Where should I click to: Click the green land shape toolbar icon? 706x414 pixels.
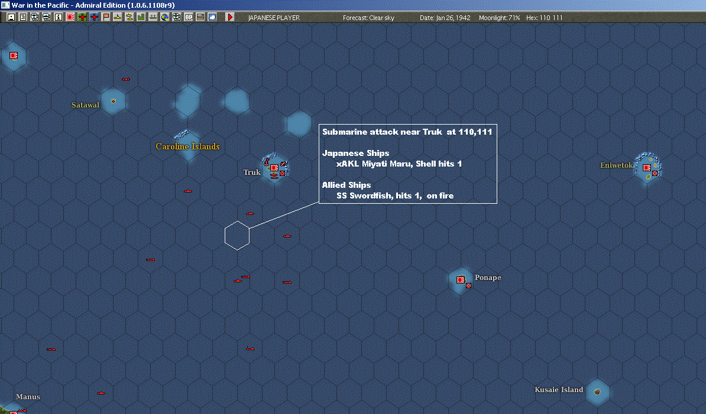(141, 17)
